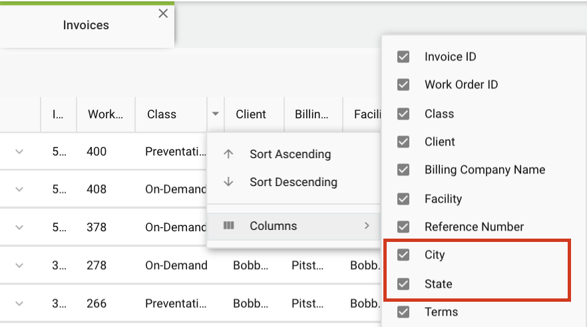Expand the row for work order 378
This screenshot has height=327, width=587.
[19, 227]
